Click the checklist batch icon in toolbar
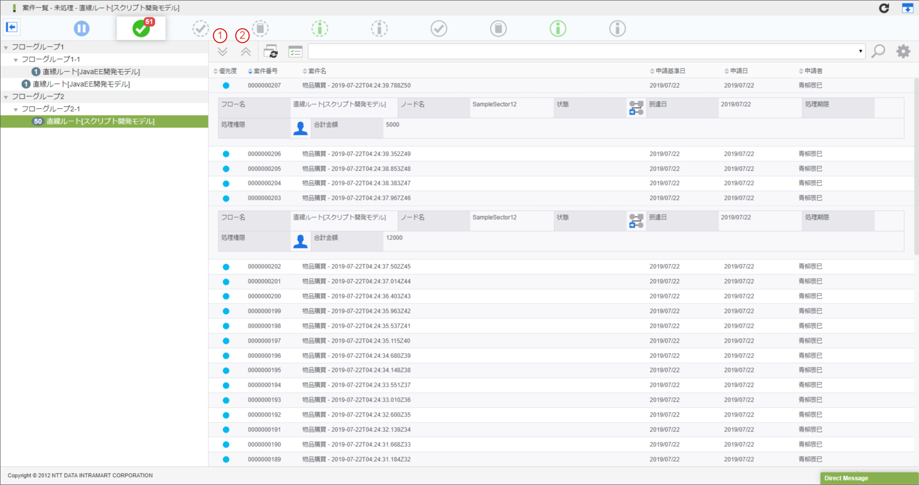Image resolution: width=919 pixels, height=485 pixels. coord(295,52)
